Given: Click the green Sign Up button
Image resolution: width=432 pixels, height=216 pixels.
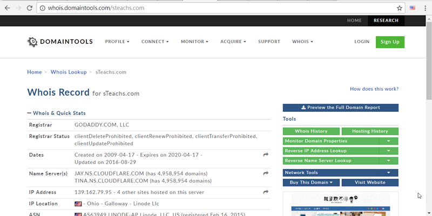Looking at the screenshot, I should [x=390, y=42].
